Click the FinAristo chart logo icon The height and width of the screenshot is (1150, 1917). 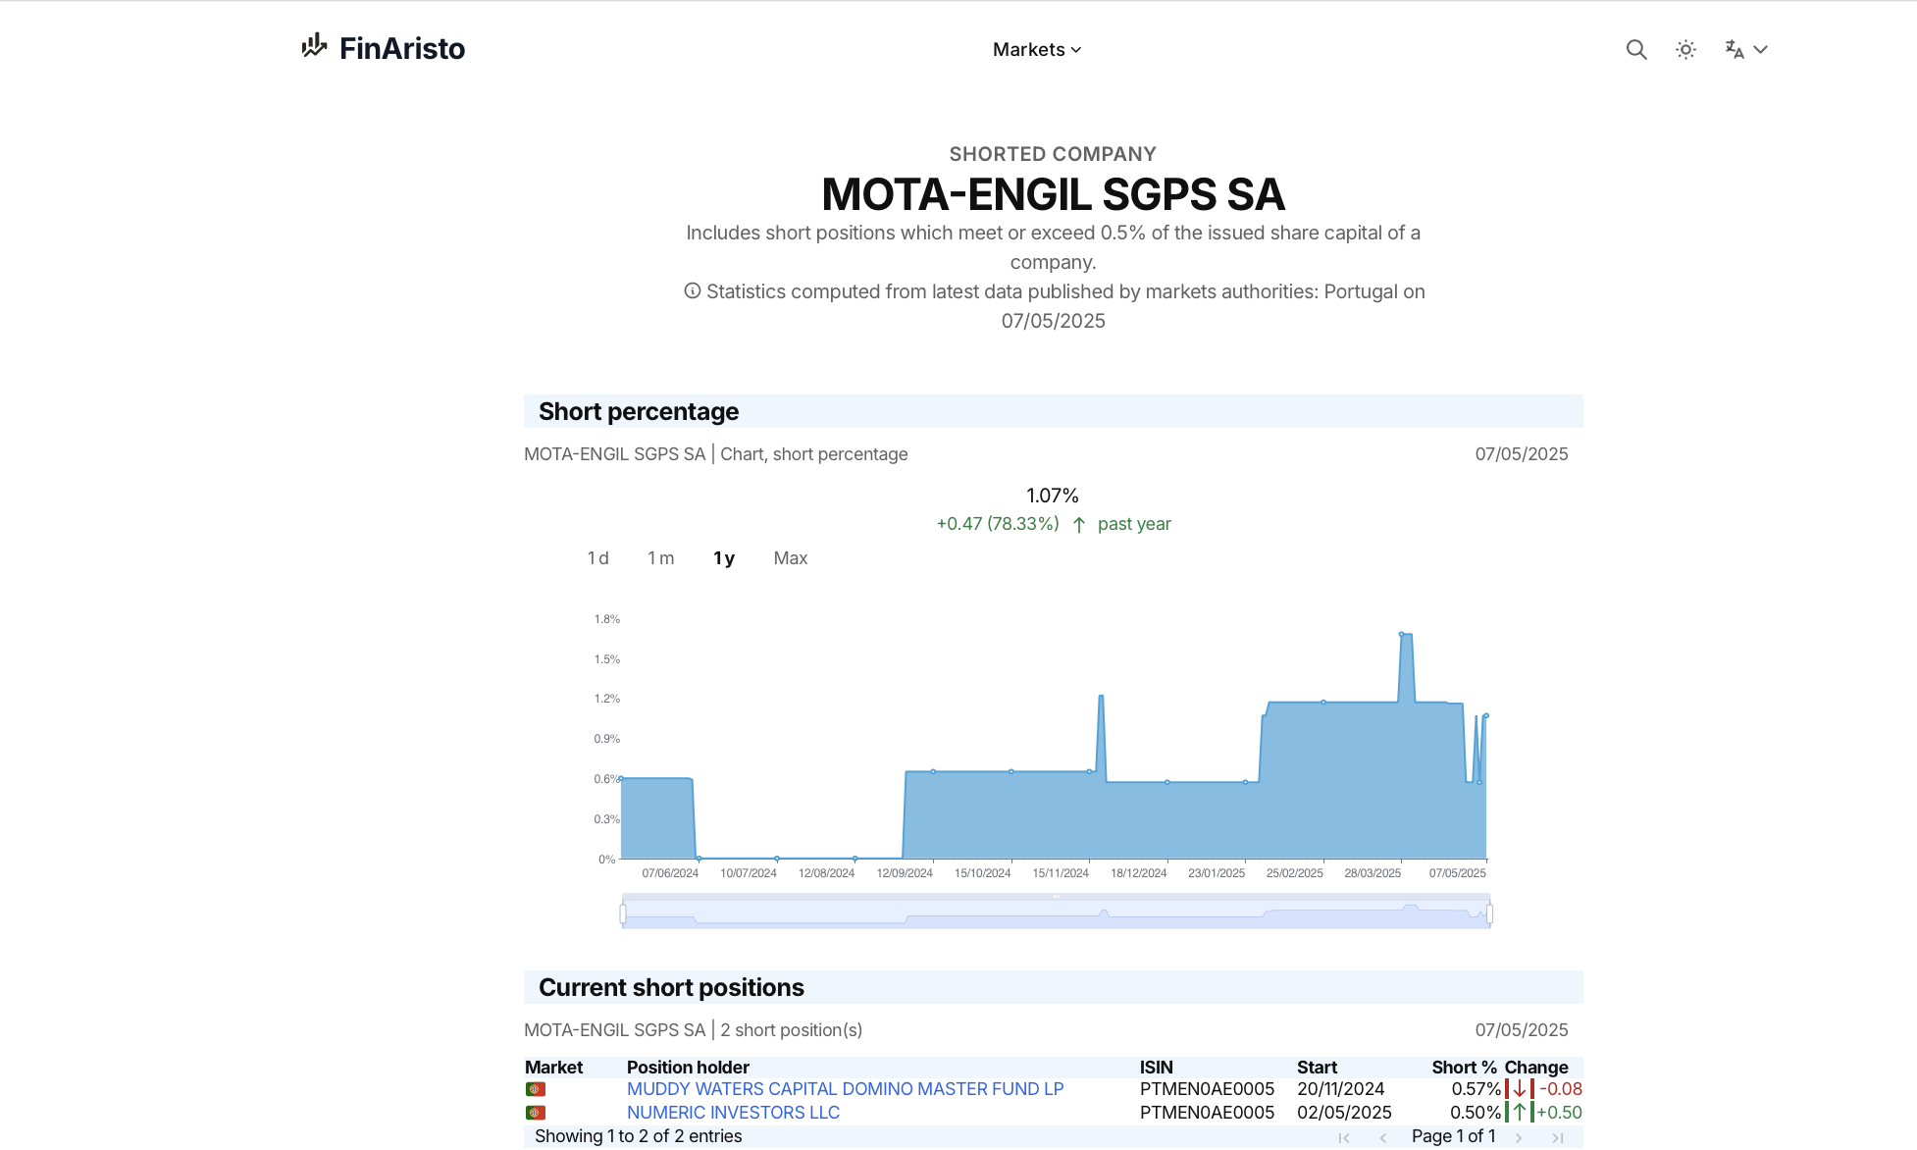coord(314,46)
